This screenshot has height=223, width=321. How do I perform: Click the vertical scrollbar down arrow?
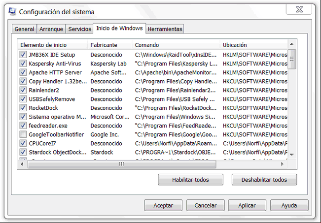coord(292,155)
